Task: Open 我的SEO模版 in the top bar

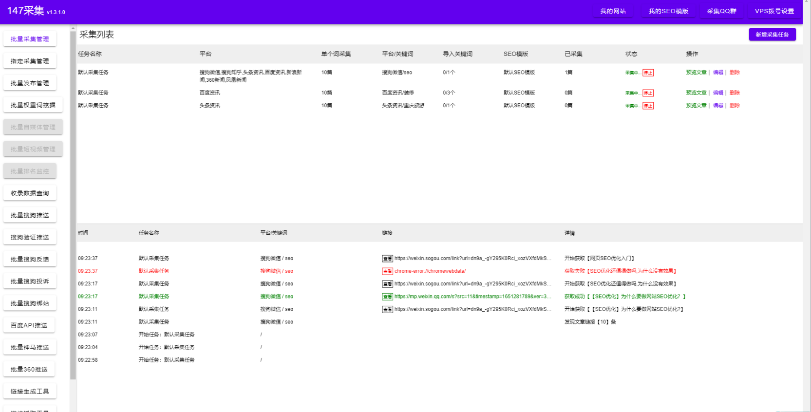Action: (x=668, y=11)
